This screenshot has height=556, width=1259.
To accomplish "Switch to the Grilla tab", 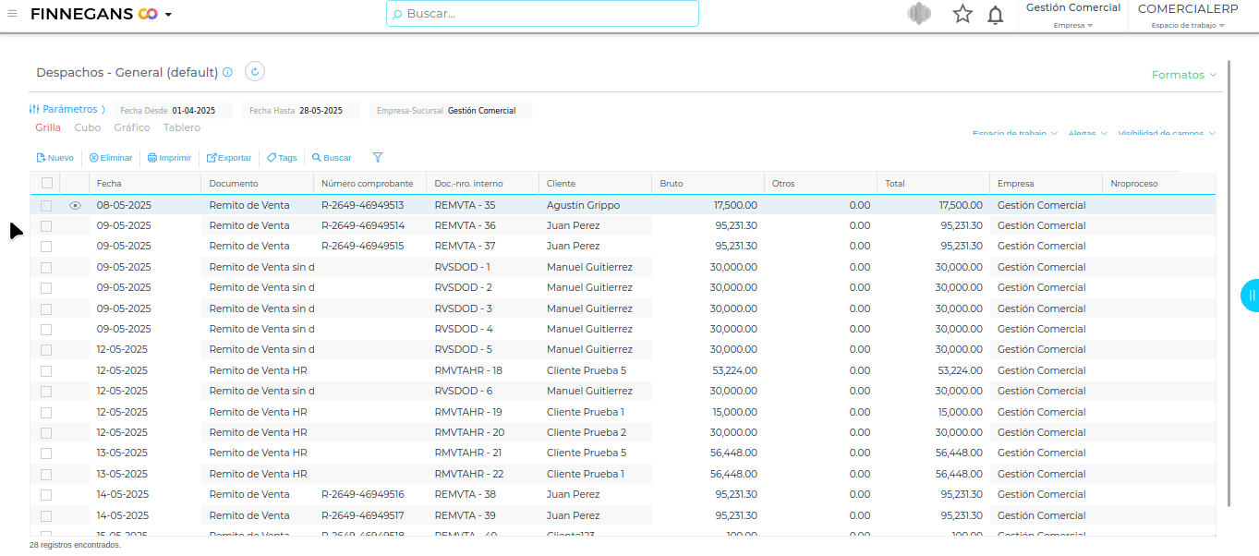I will click(48, 128).
